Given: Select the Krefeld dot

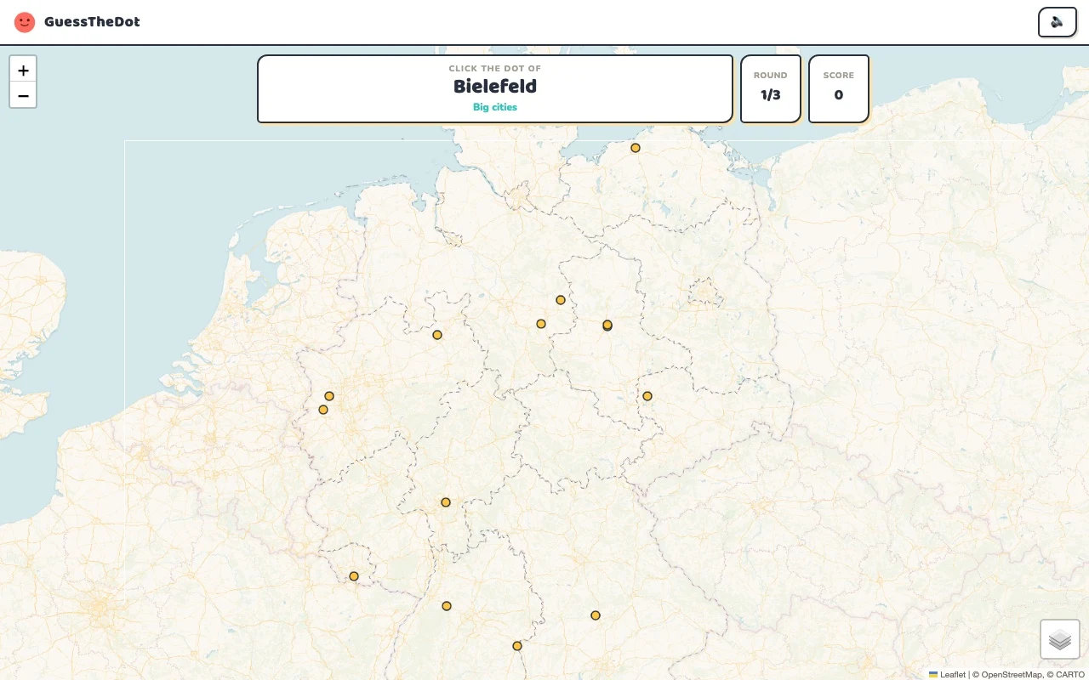Looking at the screenshot, I should click(329, 396).
